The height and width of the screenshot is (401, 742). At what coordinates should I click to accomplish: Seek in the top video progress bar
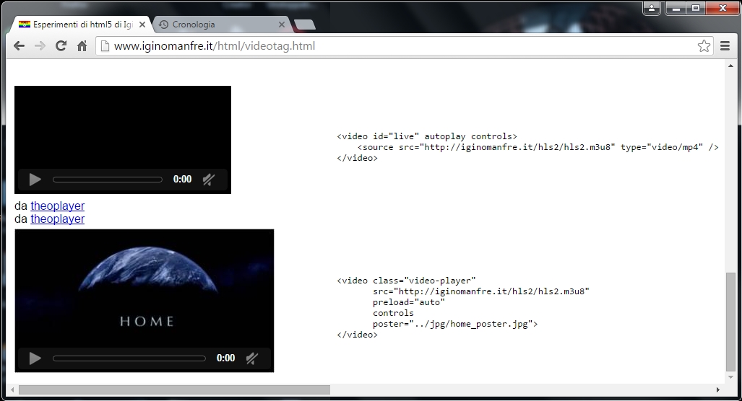tap(108, 180)
